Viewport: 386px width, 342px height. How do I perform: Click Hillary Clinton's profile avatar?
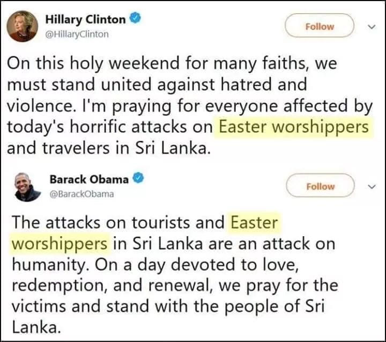pyautogui.click(x=23, y=26)
